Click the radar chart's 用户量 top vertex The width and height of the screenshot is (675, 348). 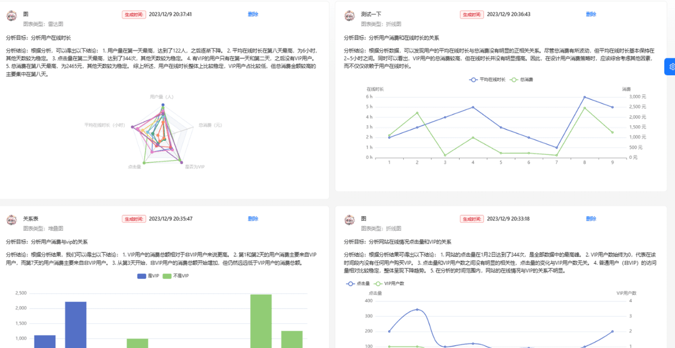[163, 105]
